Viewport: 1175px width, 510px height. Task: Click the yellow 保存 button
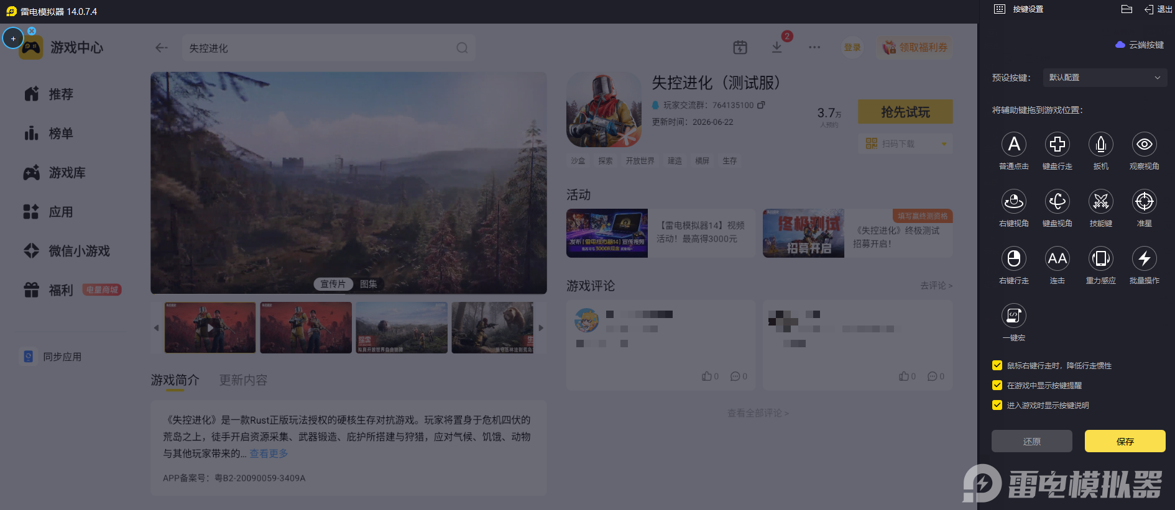1125,441
